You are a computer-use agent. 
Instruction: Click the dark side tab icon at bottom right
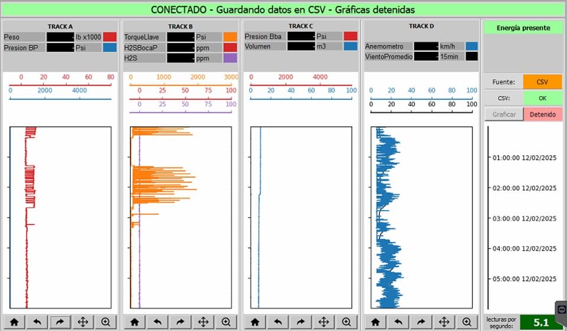click(562, 310)
